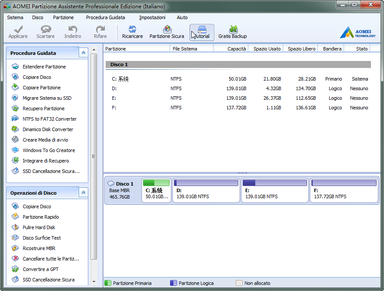Select C: partition block in disk map

[x=156, y=190]
